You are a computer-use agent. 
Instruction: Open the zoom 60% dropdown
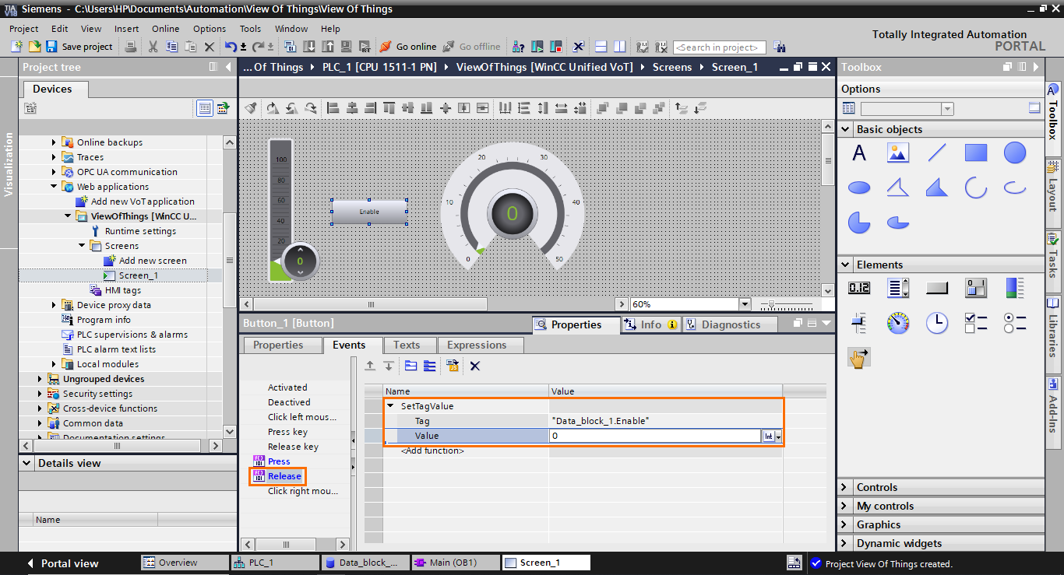745,304
